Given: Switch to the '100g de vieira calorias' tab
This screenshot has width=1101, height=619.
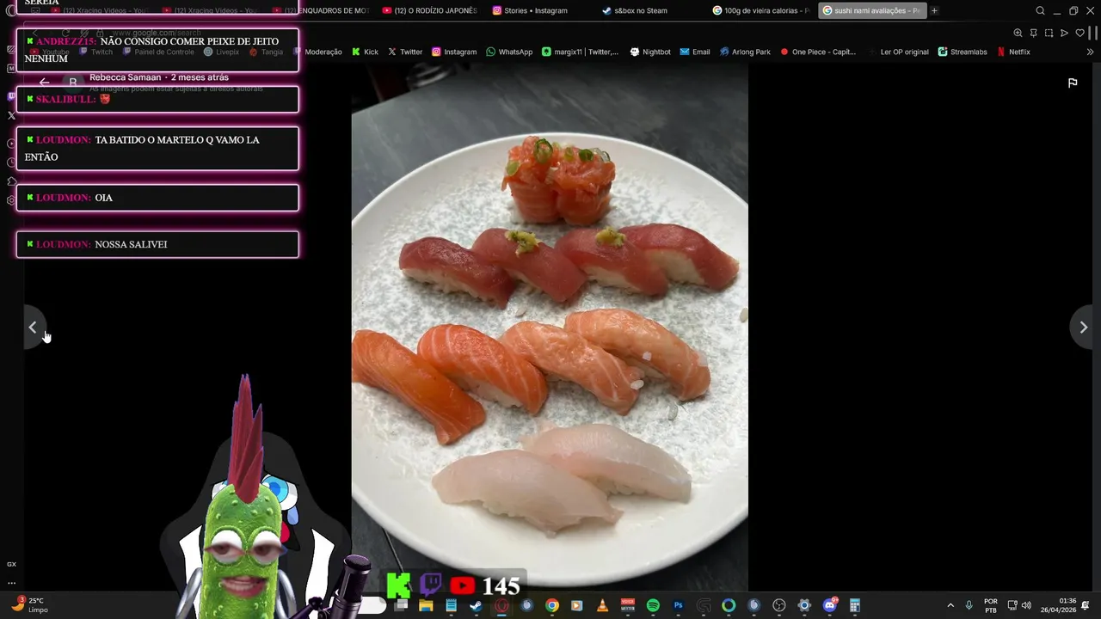Looking at the screenshot, I should tap(761, 11).
